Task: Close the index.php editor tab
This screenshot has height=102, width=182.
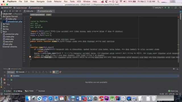Action: (35, 11)
